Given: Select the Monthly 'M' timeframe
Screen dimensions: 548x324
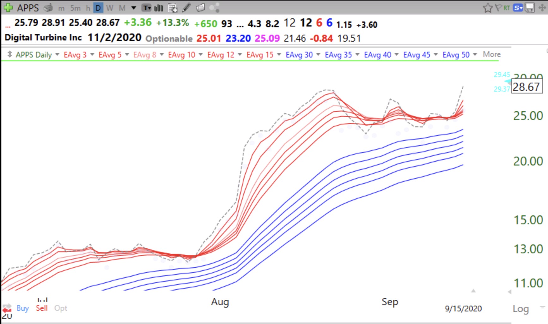Looking at the screenshot, I should (x=122, y=8).
